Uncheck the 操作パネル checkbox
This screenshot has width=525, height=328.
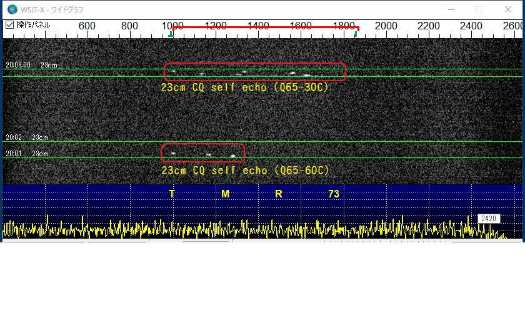[x=9, y=25]
